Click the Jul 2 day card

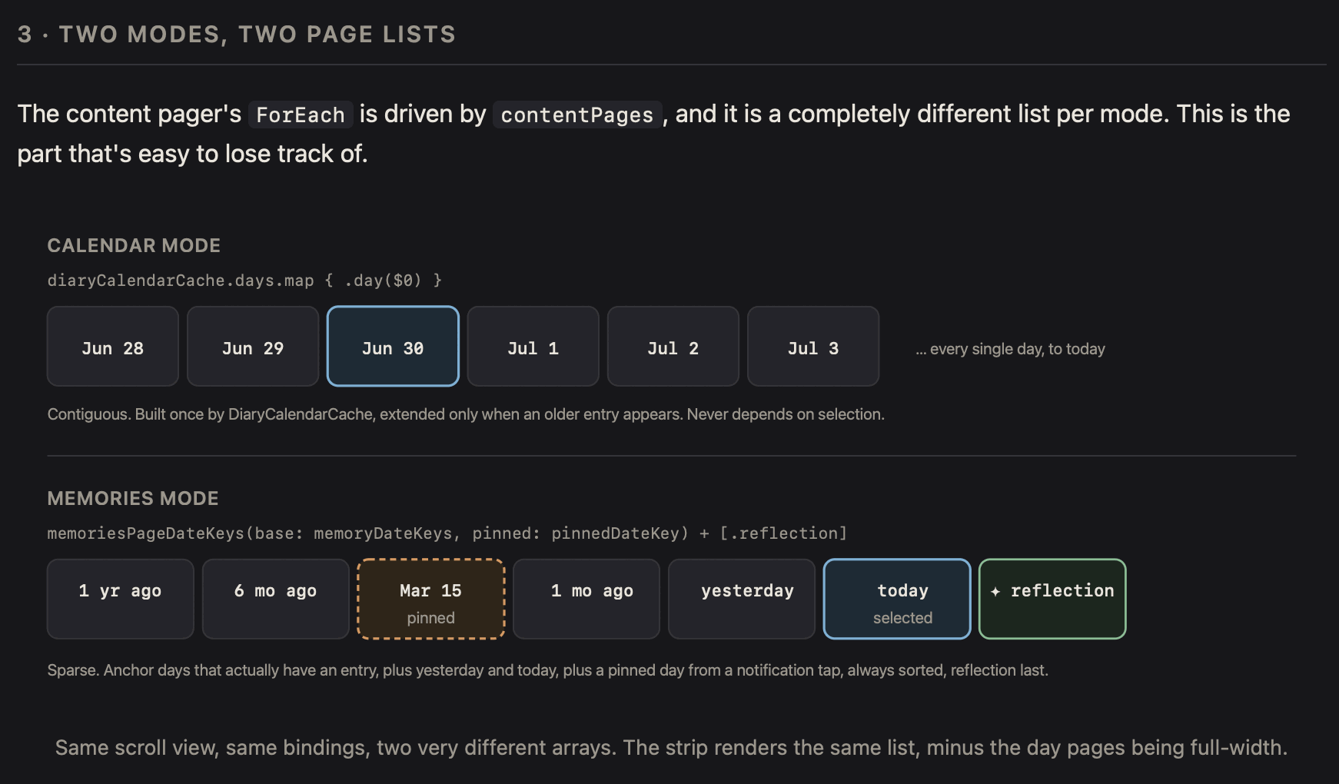(x=673, y=347)
